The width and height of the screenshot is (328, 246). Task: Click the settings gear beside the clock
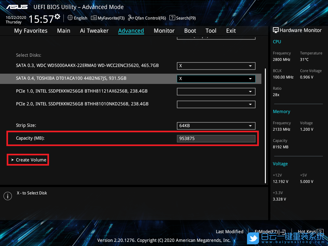(x=57, y=16)
